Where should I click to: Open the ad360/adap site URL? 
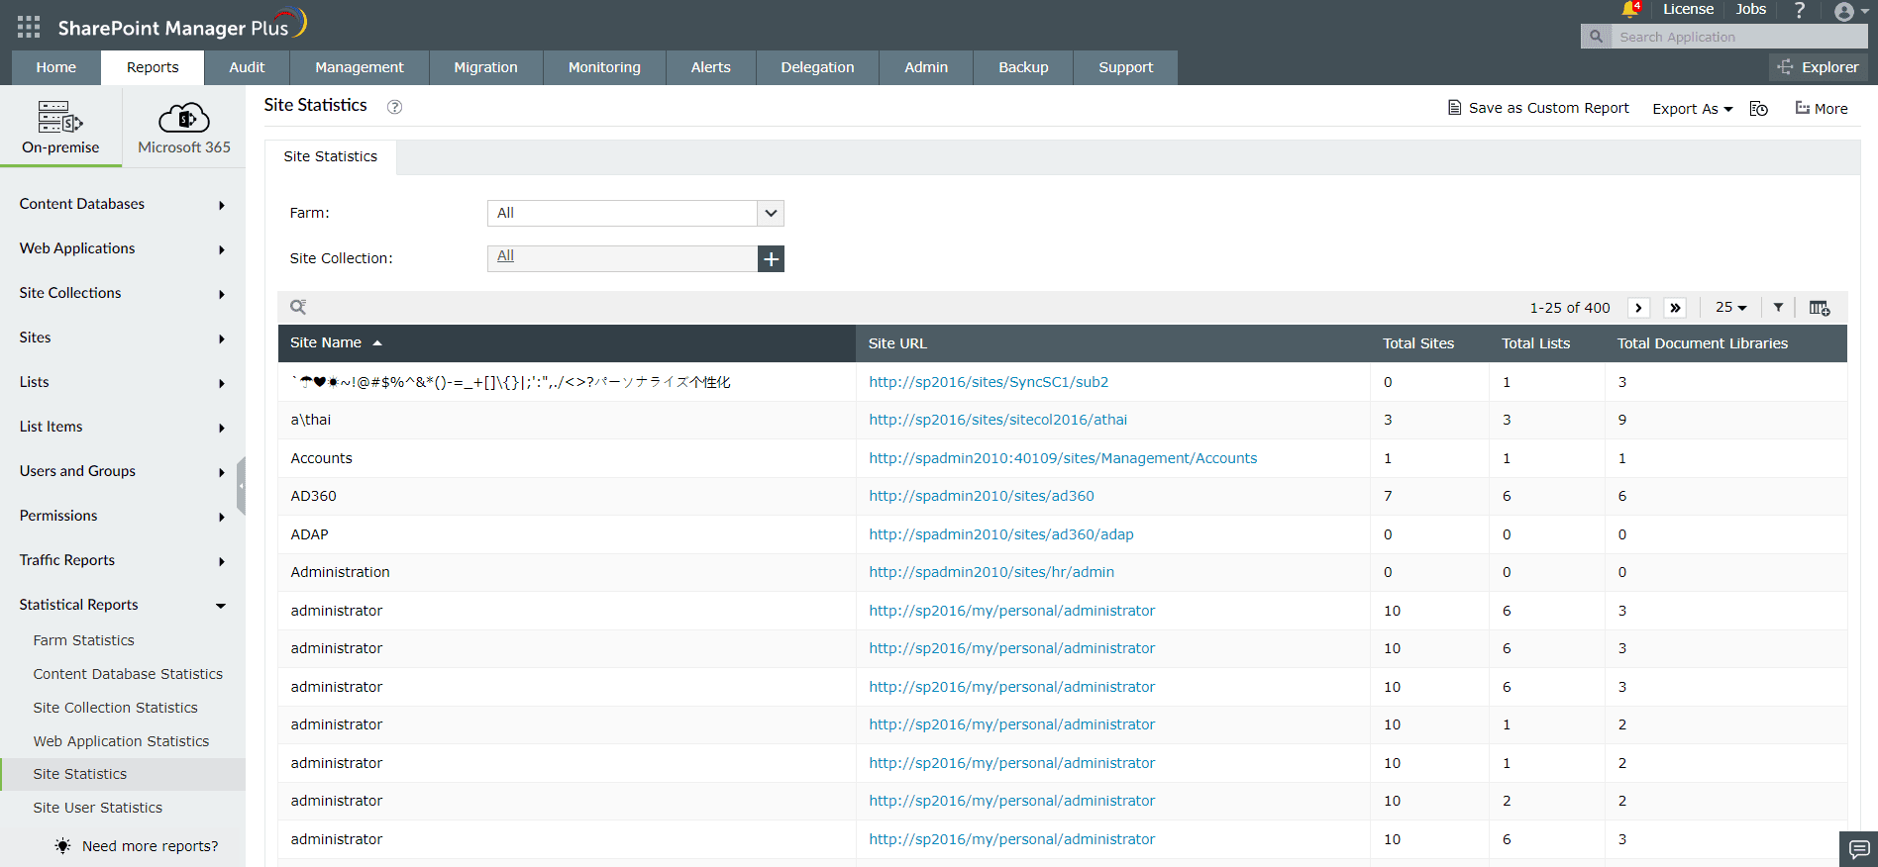(x=1001, y=534)
